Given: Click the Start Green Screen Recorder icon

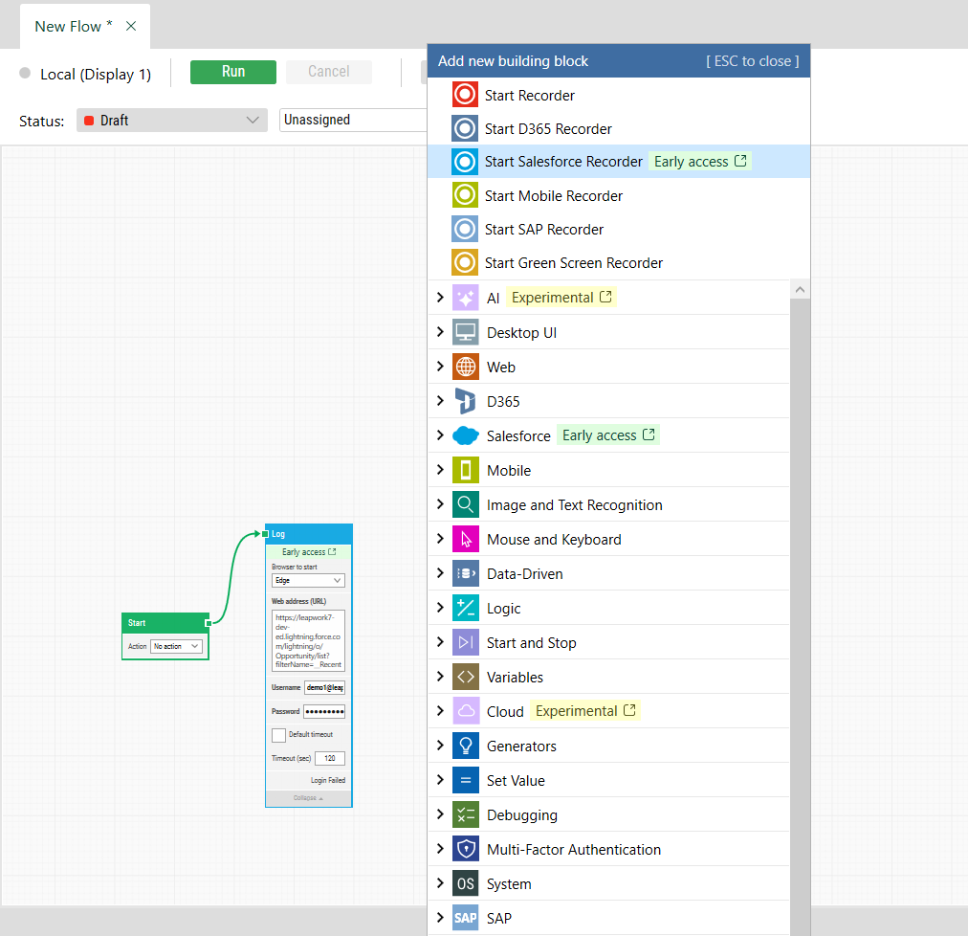Looking at the screenshot, I should (464, 262).
